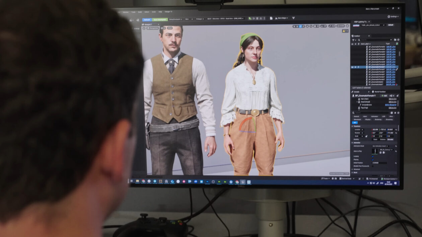
Task: Click the Perspective view mode button
Action: coord(153,28)
